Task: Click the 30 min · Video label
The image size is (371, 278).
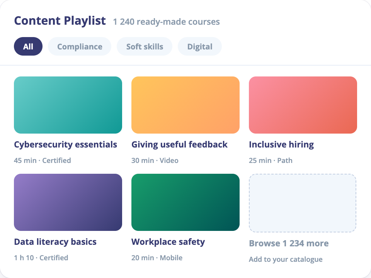Action: click(x=155, y=161)
